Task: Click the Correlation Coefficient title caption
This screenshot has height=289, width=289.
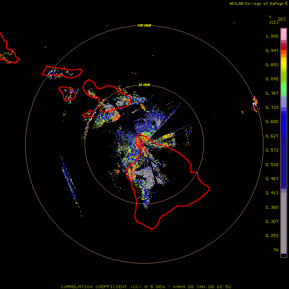Action: 146,287
